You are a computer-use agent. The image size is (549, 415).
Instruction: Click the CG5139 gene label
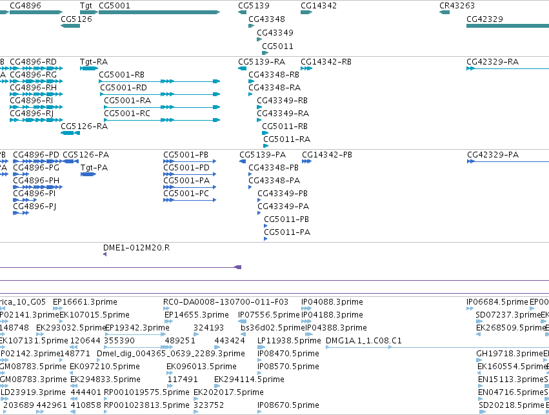pyautogui.click(x=254, y=6)
